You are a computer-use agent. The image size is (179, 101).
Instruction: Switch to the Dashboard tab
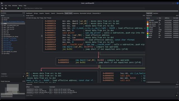[29, 13]
